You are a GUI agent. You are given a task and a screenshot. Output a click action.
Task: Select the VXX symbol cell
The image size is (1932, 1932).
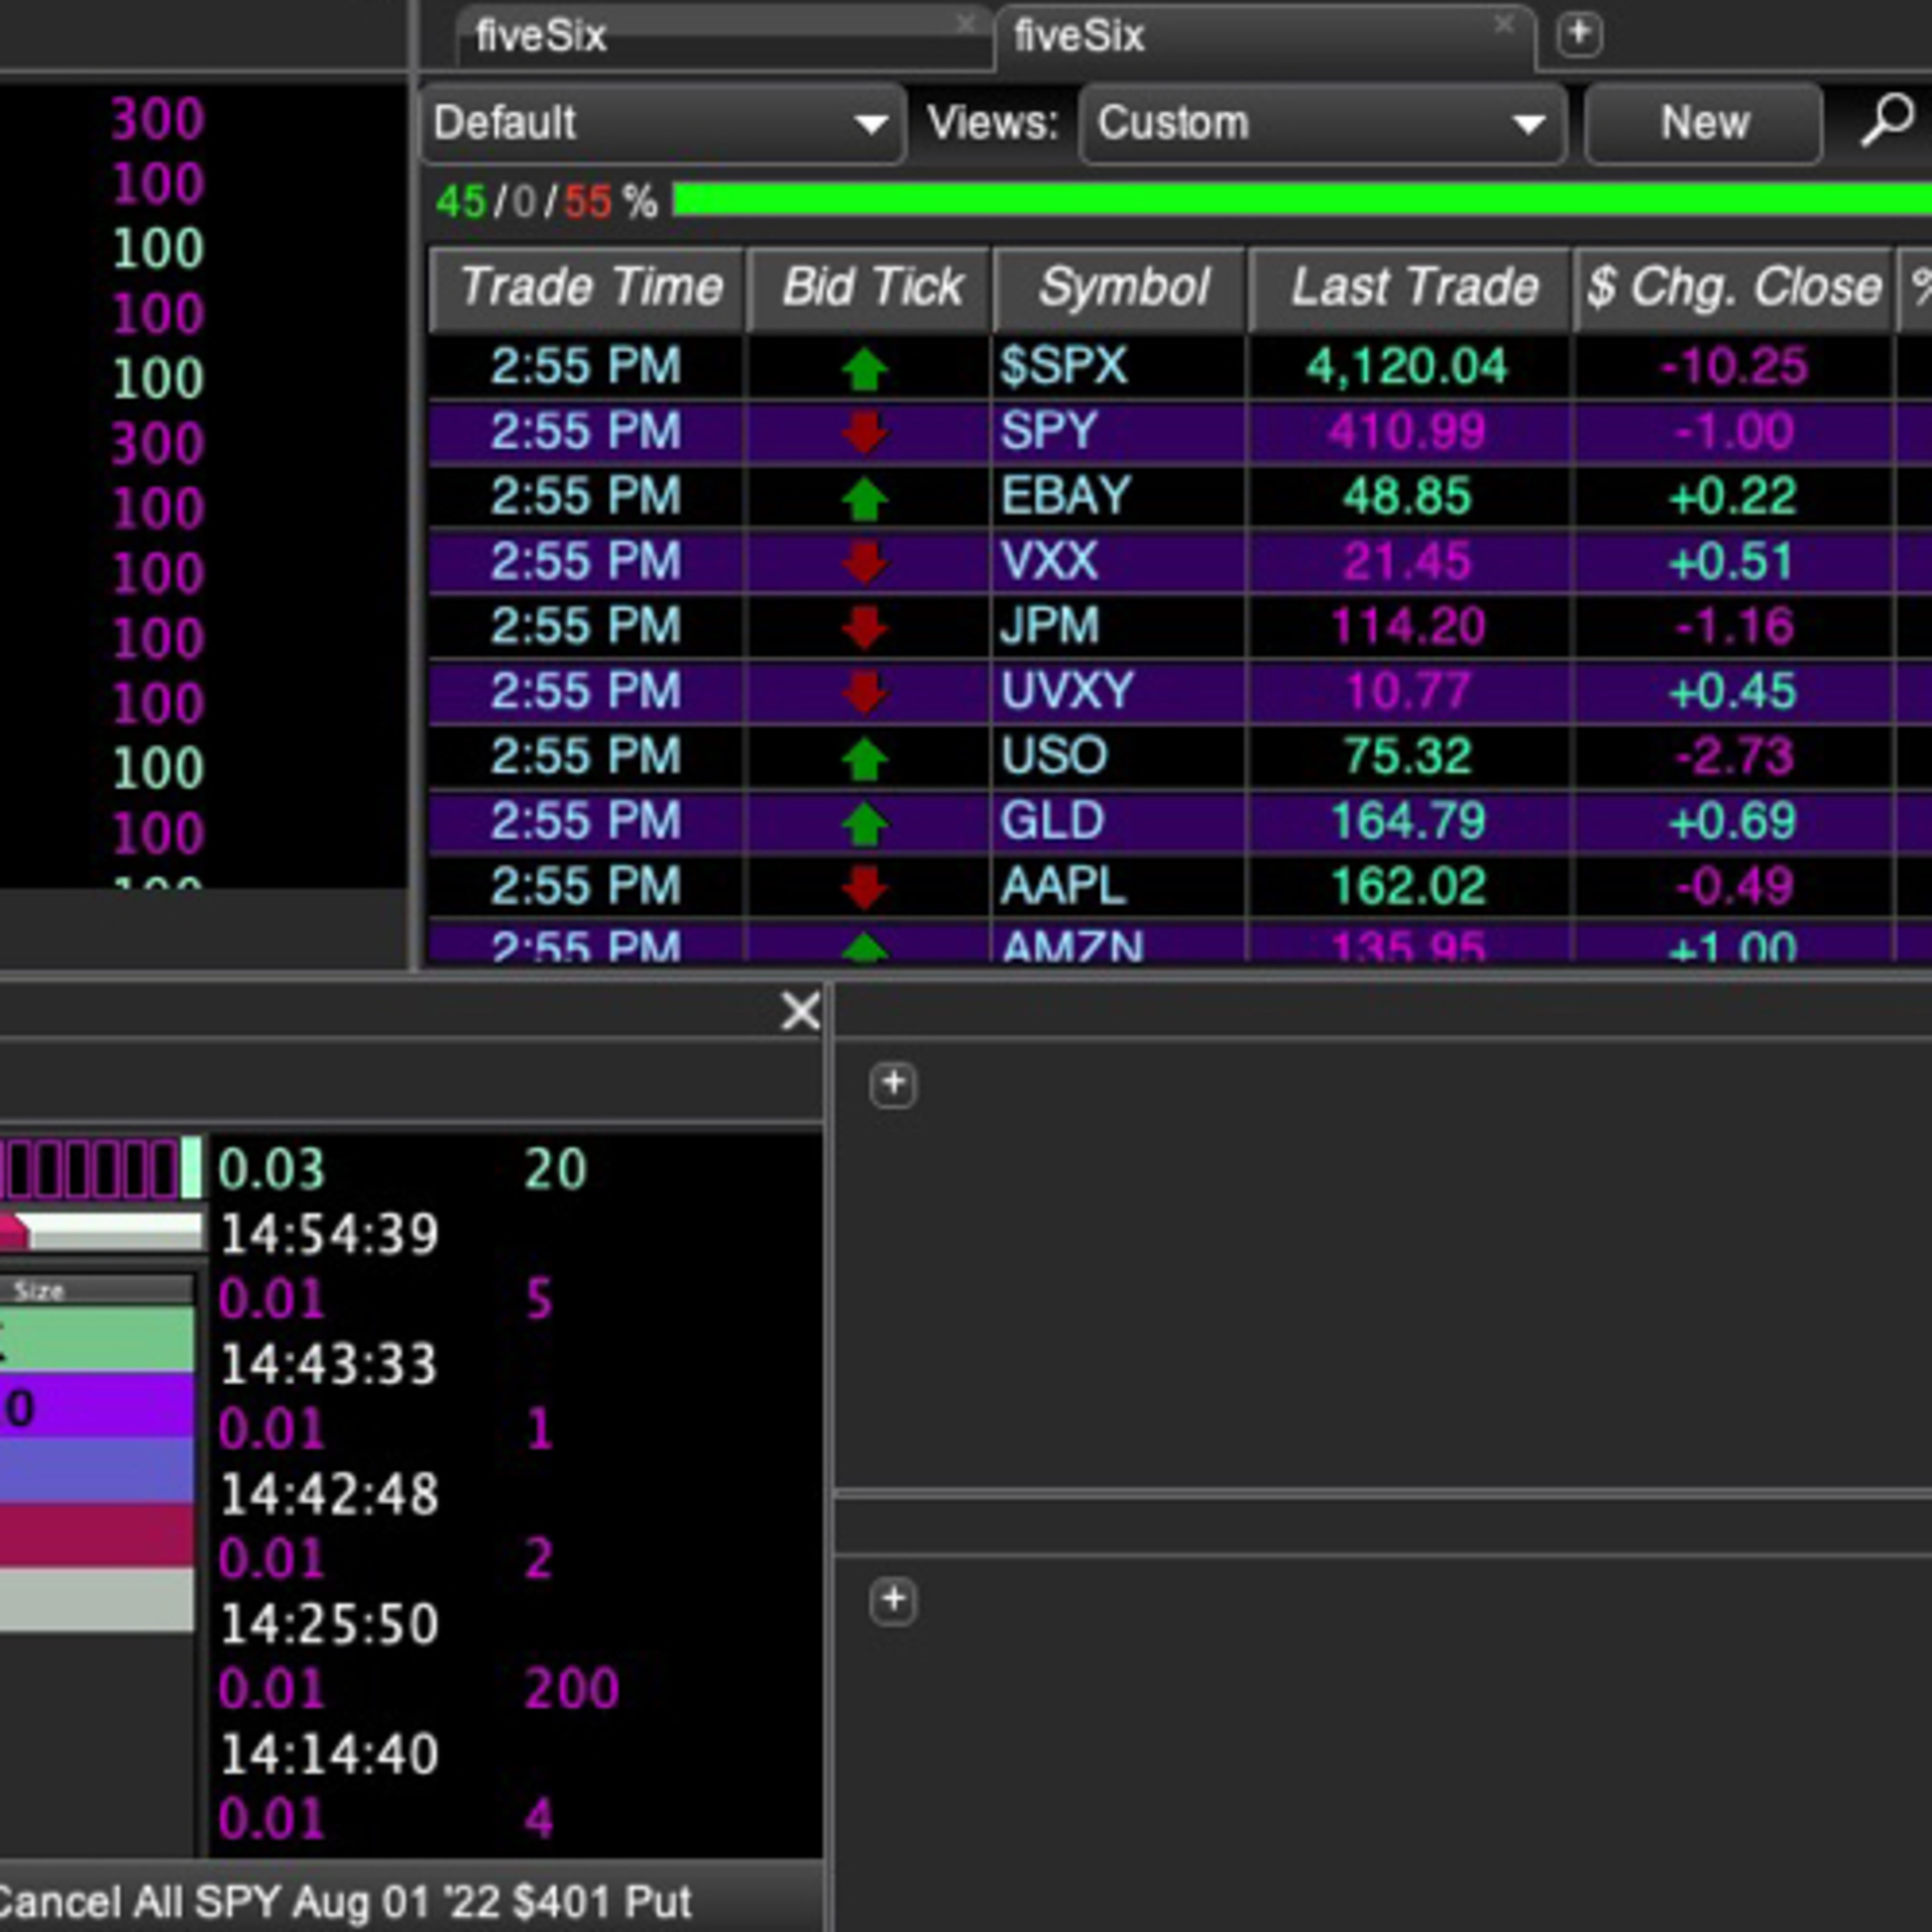point(1119,562)
